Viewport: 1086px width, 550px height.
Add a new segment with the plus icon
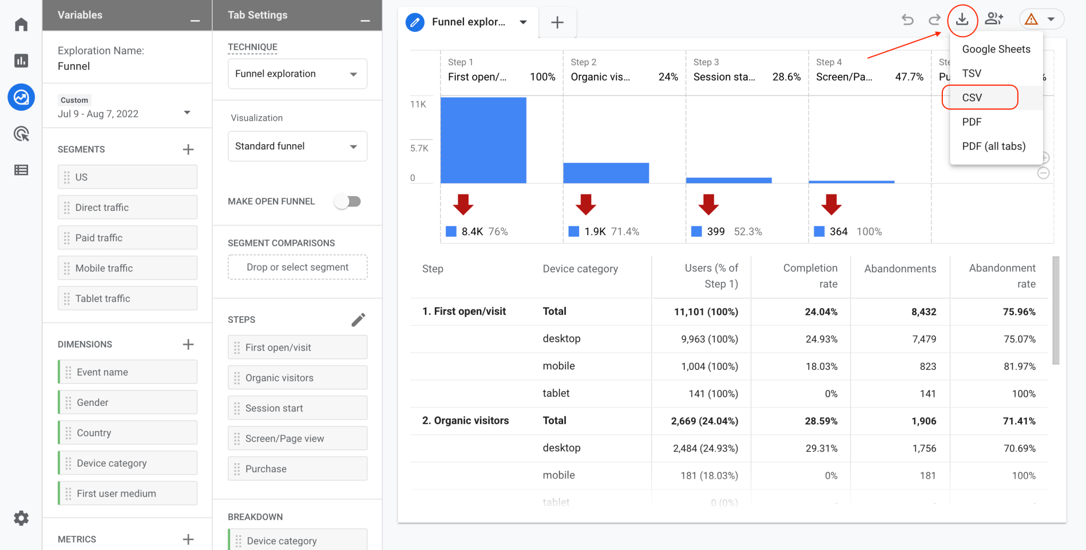pos(188,149)
